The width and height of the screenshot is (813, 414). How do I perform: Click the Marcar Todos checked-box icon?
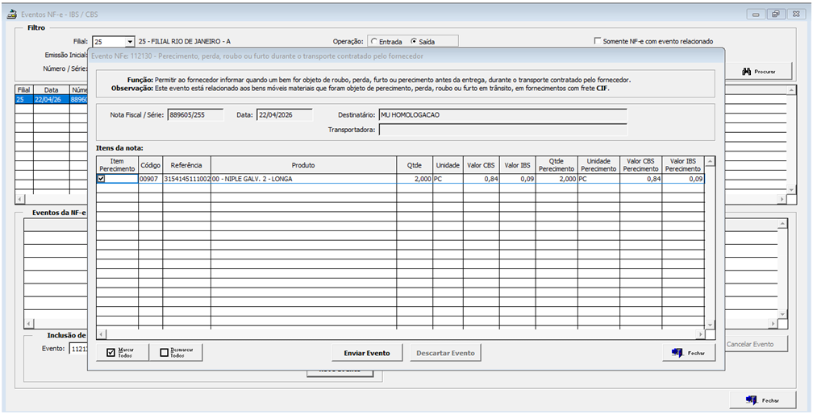pyautogui.click(x=111, y=353)
